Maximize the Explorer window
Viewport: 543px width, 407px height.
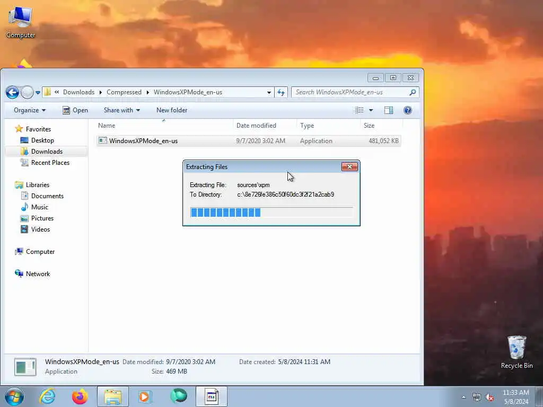(x=393, y=78)
